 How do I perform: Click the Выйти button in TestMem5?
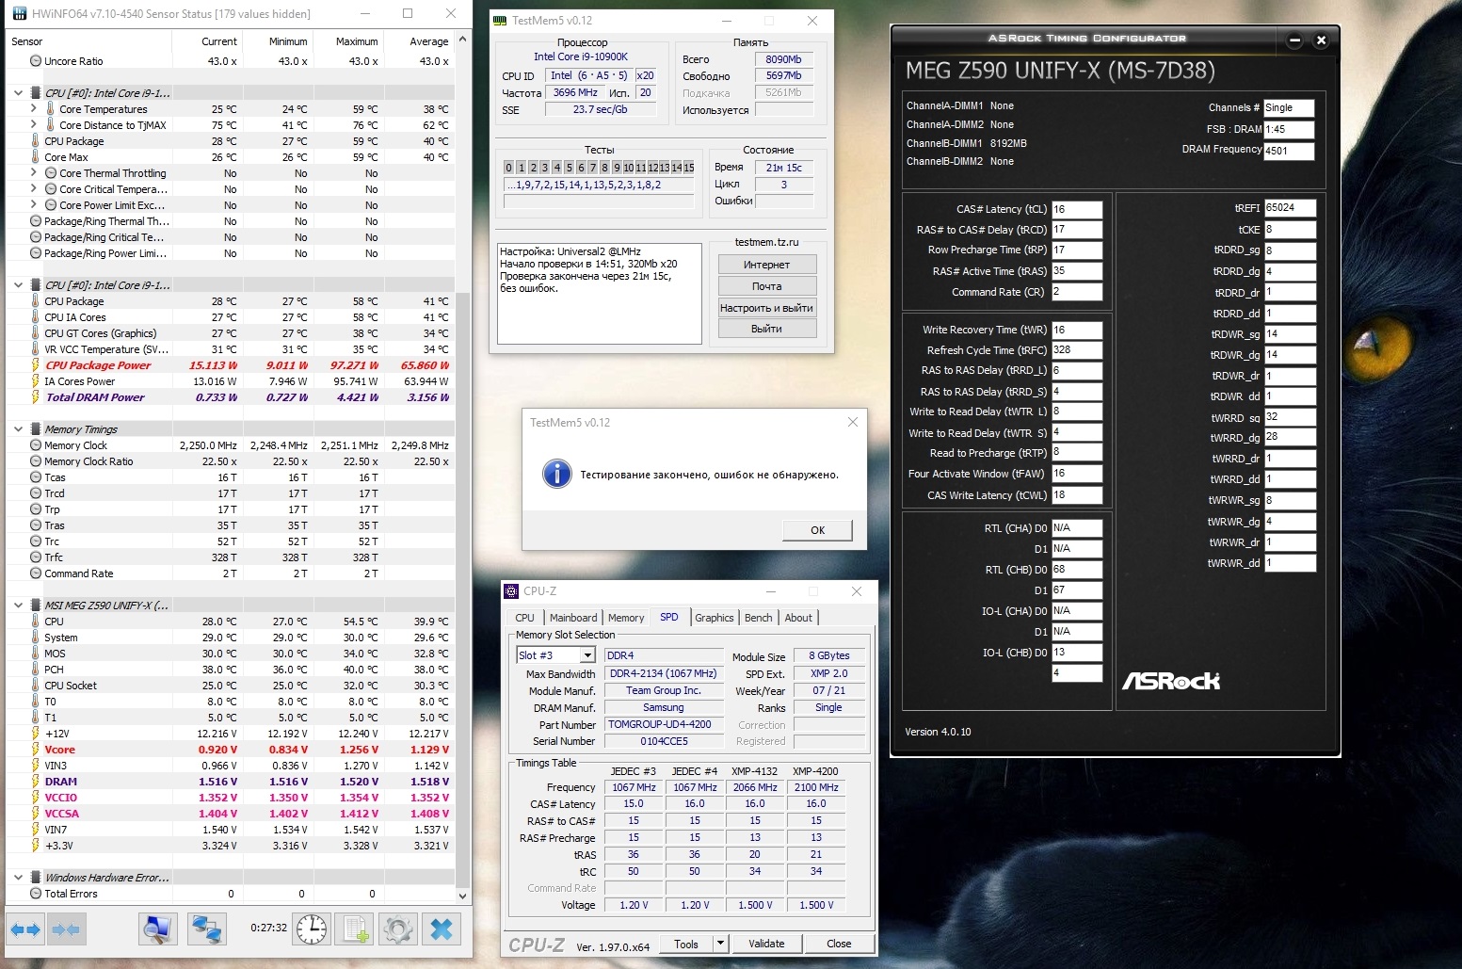click(767, 329)
